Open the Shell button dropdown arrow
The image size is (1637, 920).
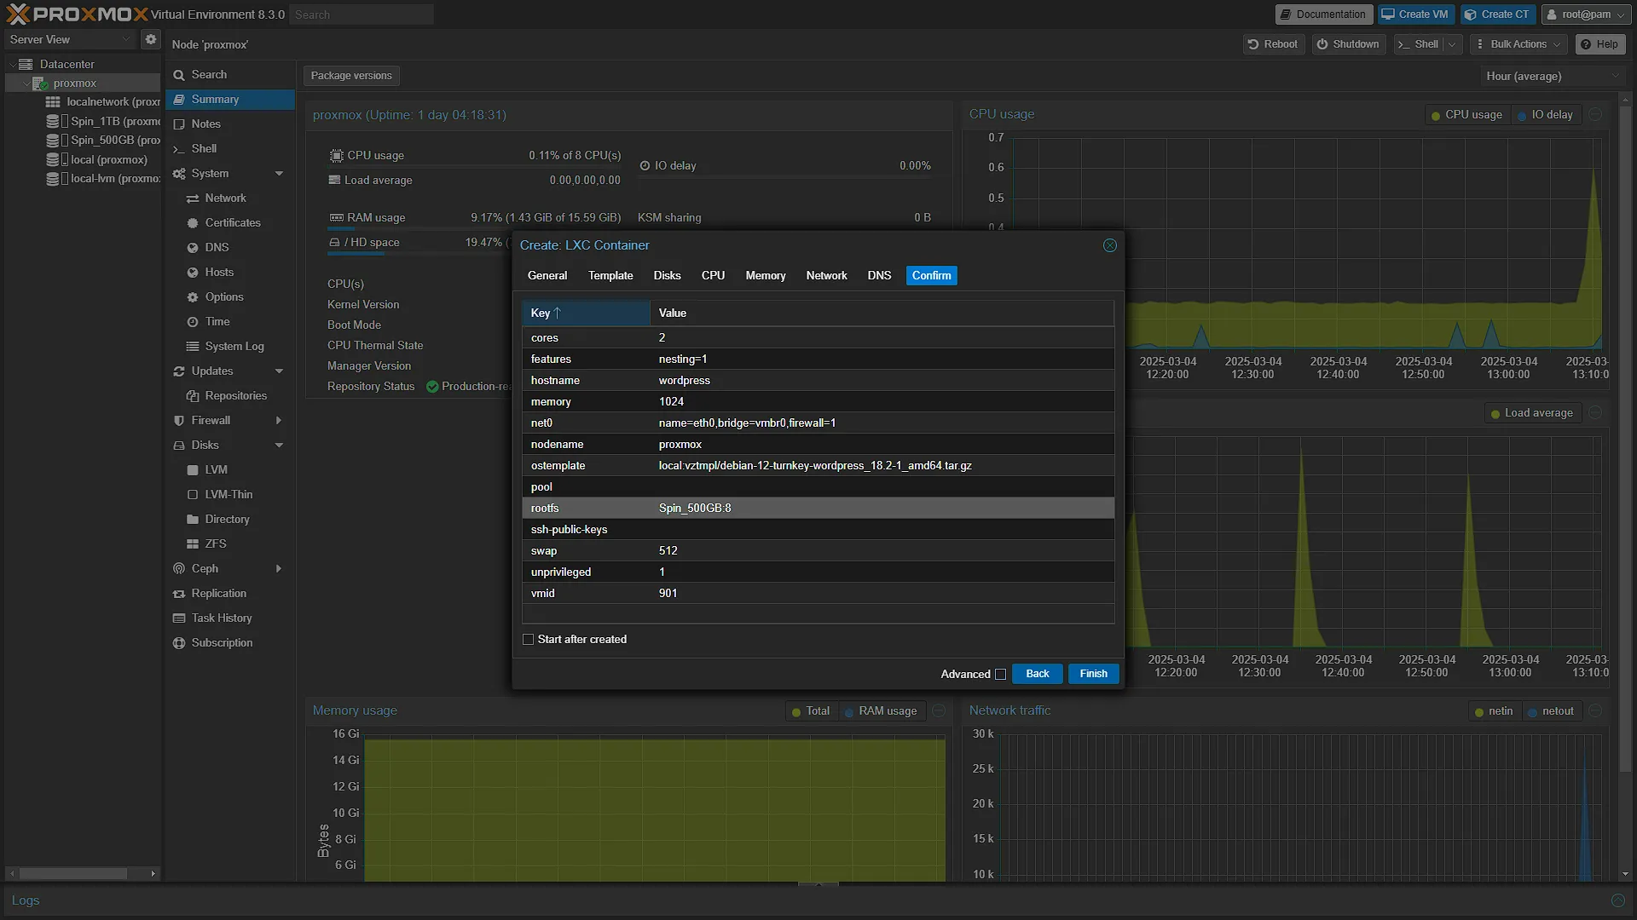click(x=1452, y=44)
